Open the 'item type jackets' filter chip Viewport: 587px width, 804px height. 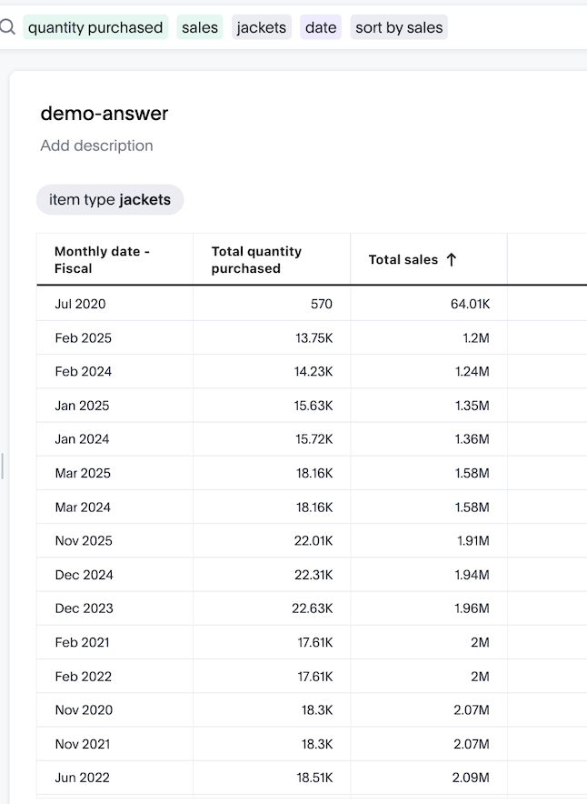click(x=110, y=200)
